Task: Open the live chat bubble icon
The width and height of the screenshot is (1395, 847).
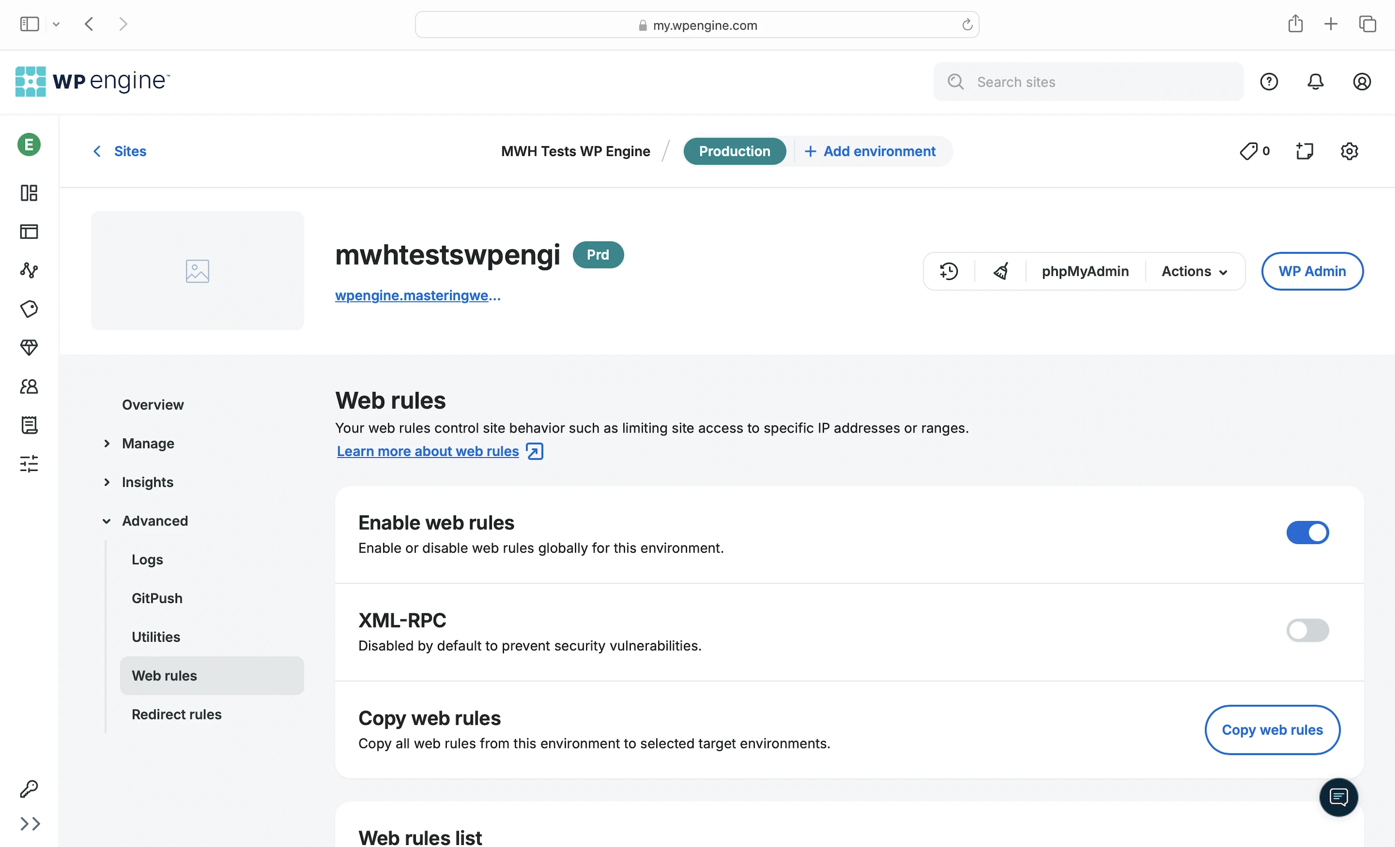Action: (x=1338, y=797)
